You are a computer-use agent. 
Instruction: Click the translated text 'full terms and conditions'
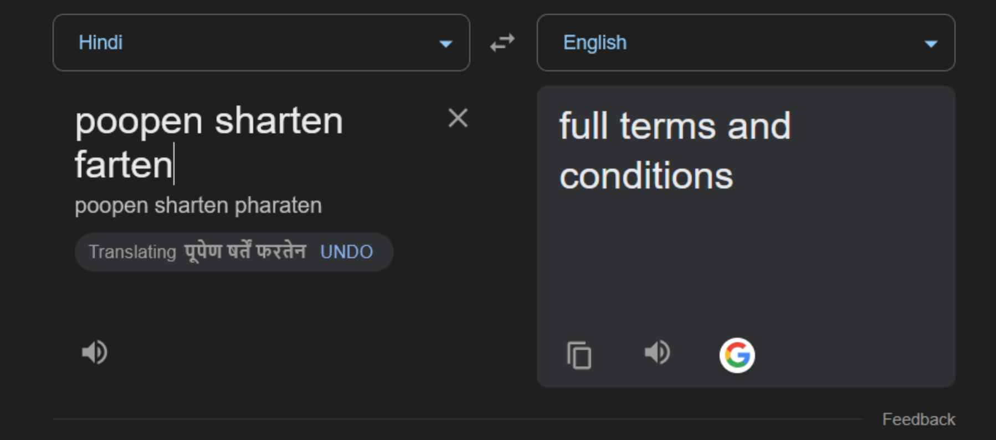[x=674, y=150]
